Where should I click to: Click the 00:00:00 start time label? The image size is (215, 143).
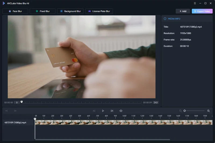[x=9, y=102]
